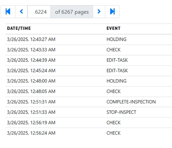
Task: Click the timestamp 3/26/2025, 12:51:31 AM
Action: point(31,102)
